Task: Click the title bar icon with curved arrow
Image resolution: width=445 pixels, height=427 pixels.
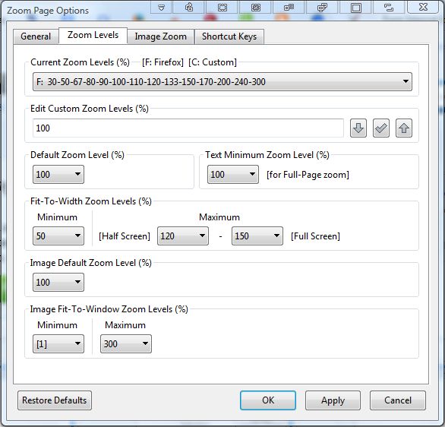Action: 189,7
